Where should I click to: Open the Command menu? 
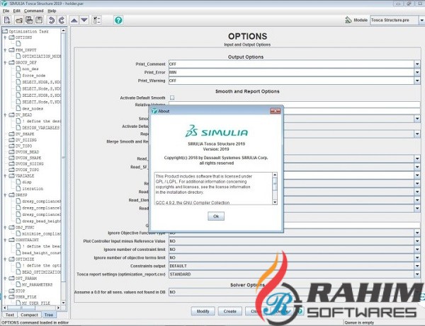[x=33, y=11]
